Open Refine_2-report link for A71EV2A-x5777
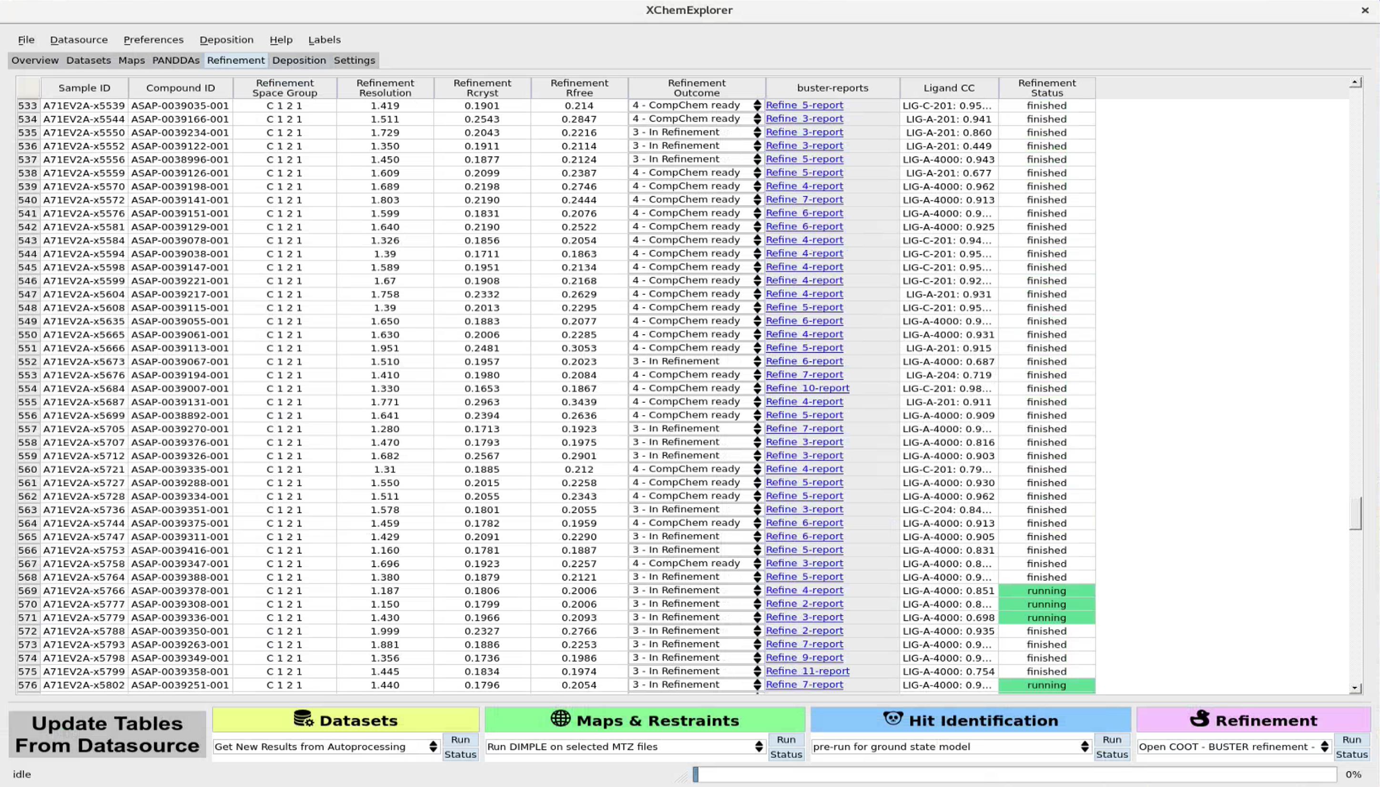The image size is (1380, 787). click(x=804, y=603)
